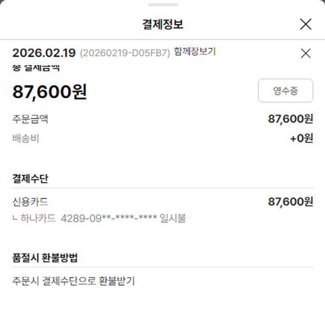The width and height of the screenshot is (325, 333).
Task: Dismiss the order row with its X icon
Action: click(305, 53)
